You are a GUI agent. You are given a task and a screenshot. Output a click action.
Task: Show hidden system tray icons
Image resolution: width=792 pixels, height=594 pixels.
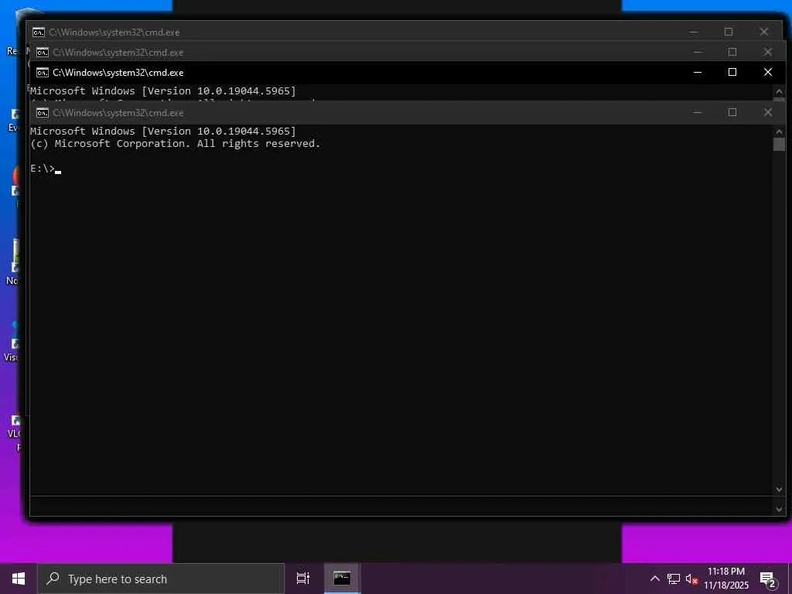(x=654, y=579)
